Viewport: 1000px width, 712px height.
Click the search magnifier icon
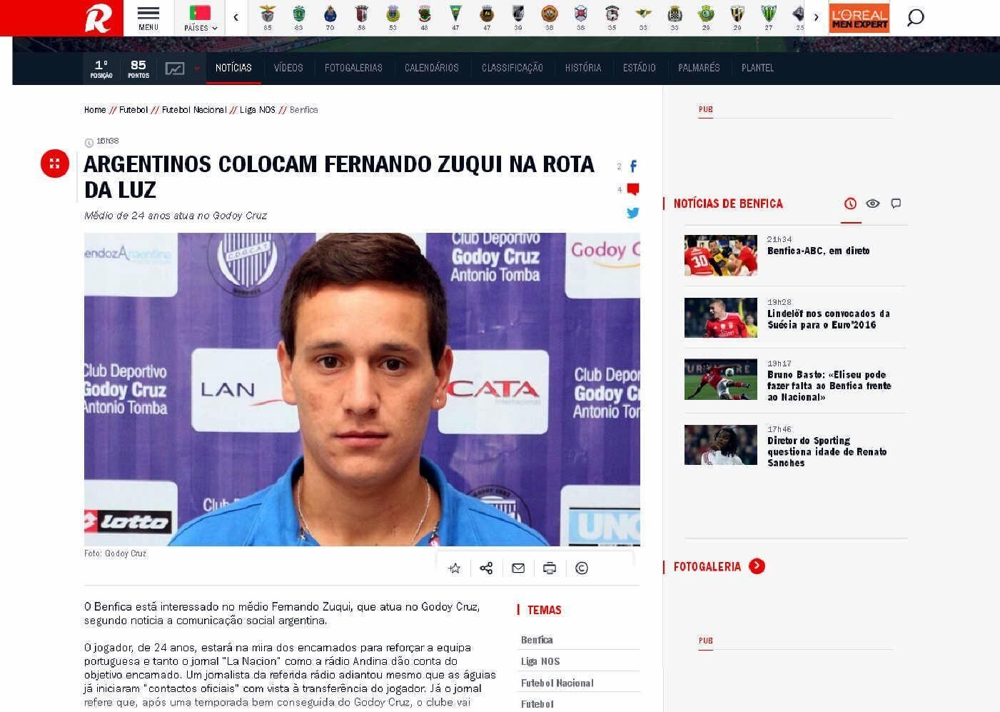[915, 18]
